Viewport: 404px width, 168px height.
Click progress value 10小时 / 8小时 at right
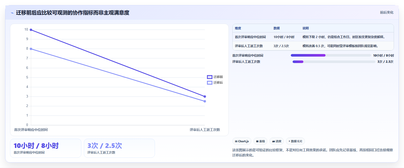coord(383,56)
